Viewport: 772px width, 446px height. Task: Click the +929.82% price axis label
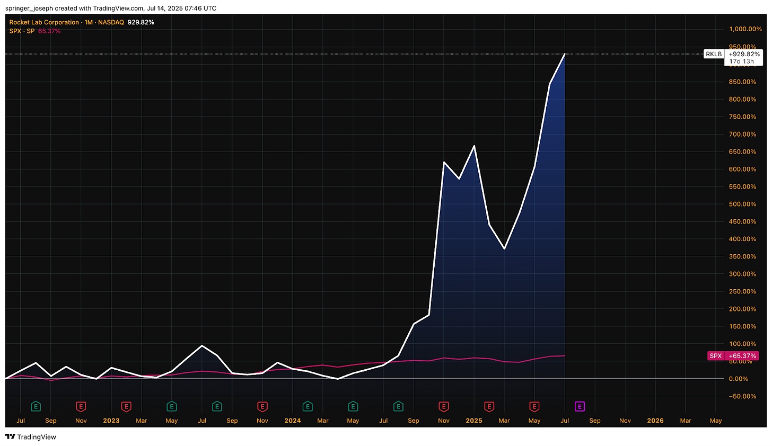744,54
